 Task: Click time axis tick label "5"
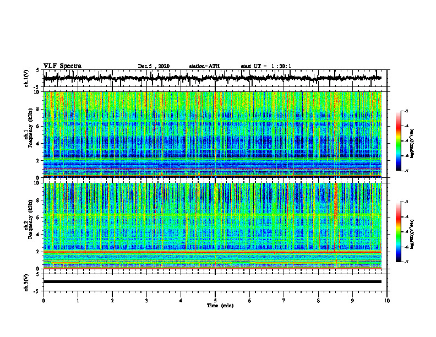tap(215, 301)
